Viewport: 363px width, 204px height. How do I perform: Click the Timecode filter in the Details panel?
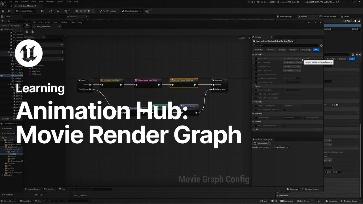(x=294, y=50)
